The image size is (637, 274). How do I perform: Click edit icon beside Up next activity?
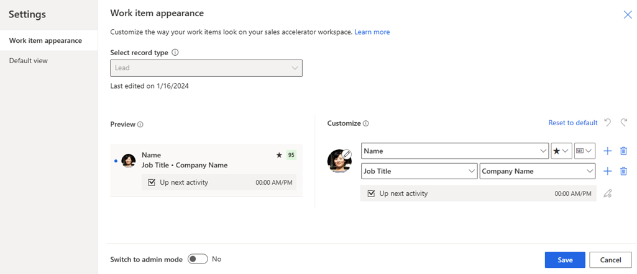pos(608,193)
